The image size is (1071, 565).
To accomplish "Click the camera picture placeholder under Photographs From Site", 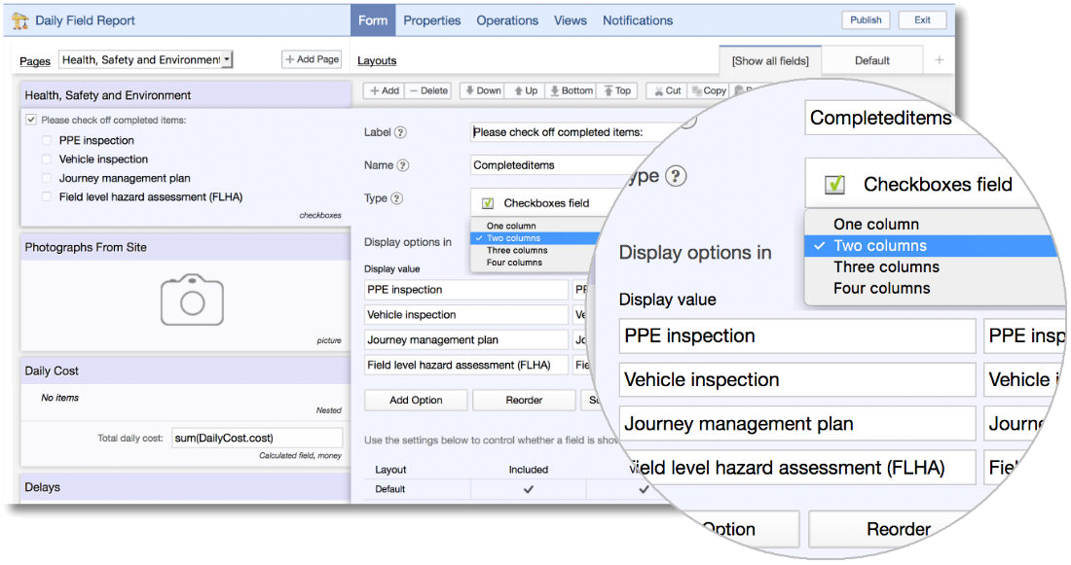I will 192,300.
